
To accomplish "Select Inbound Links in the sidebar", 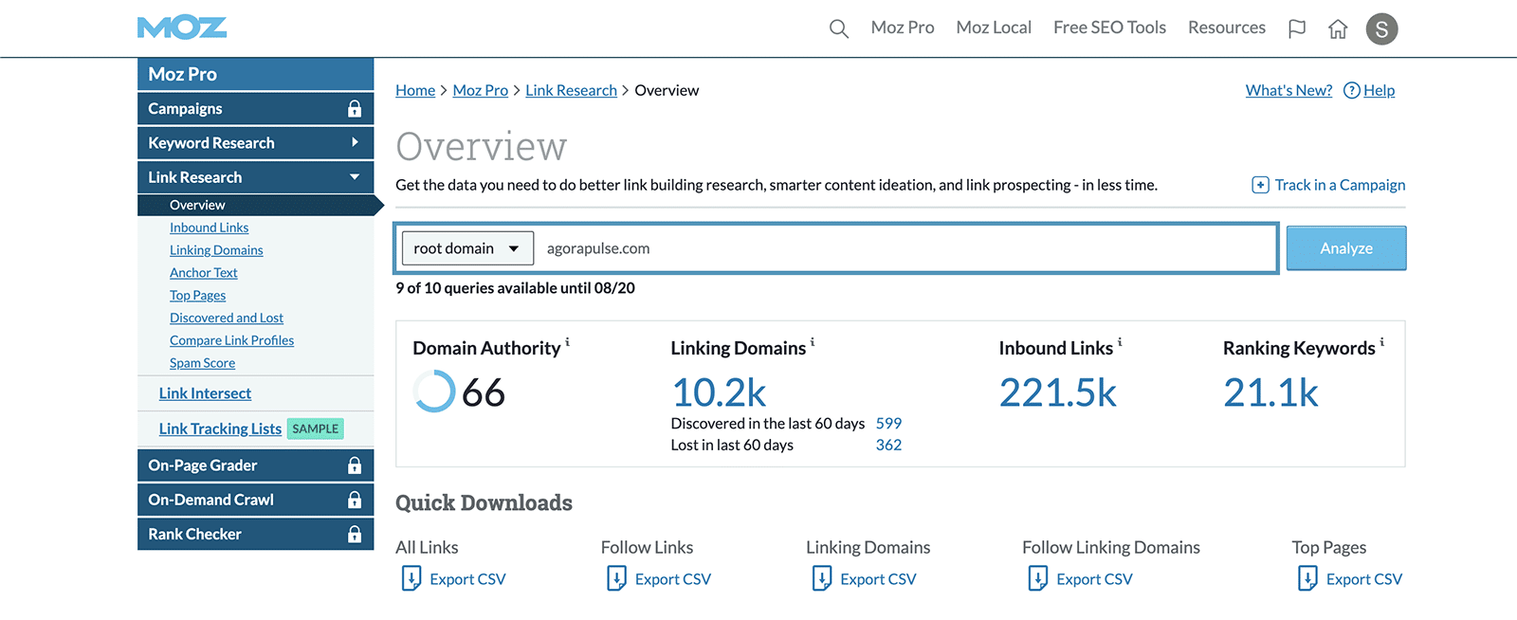I will pyautogui.click(x=209, y=228).
